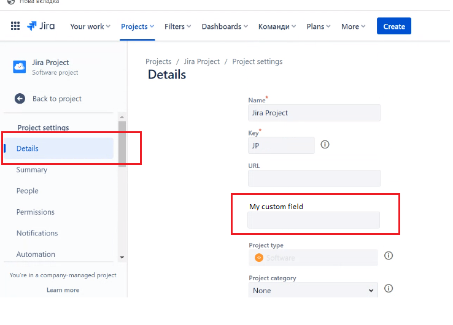Click the Project settings heading in the sidebar

tap(44, 128)
